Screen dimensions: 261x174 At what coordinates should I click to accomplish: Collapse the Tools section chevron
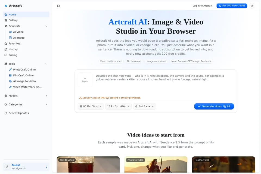[46, 64]
